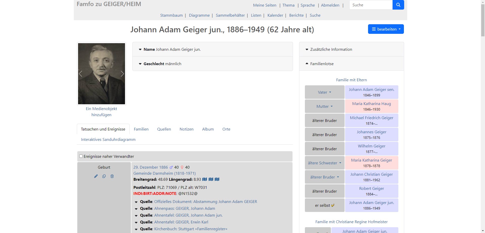485x233 pixels.
Task: Click the trash delete icon under Geburt
Action: click(x=112, y=176)
